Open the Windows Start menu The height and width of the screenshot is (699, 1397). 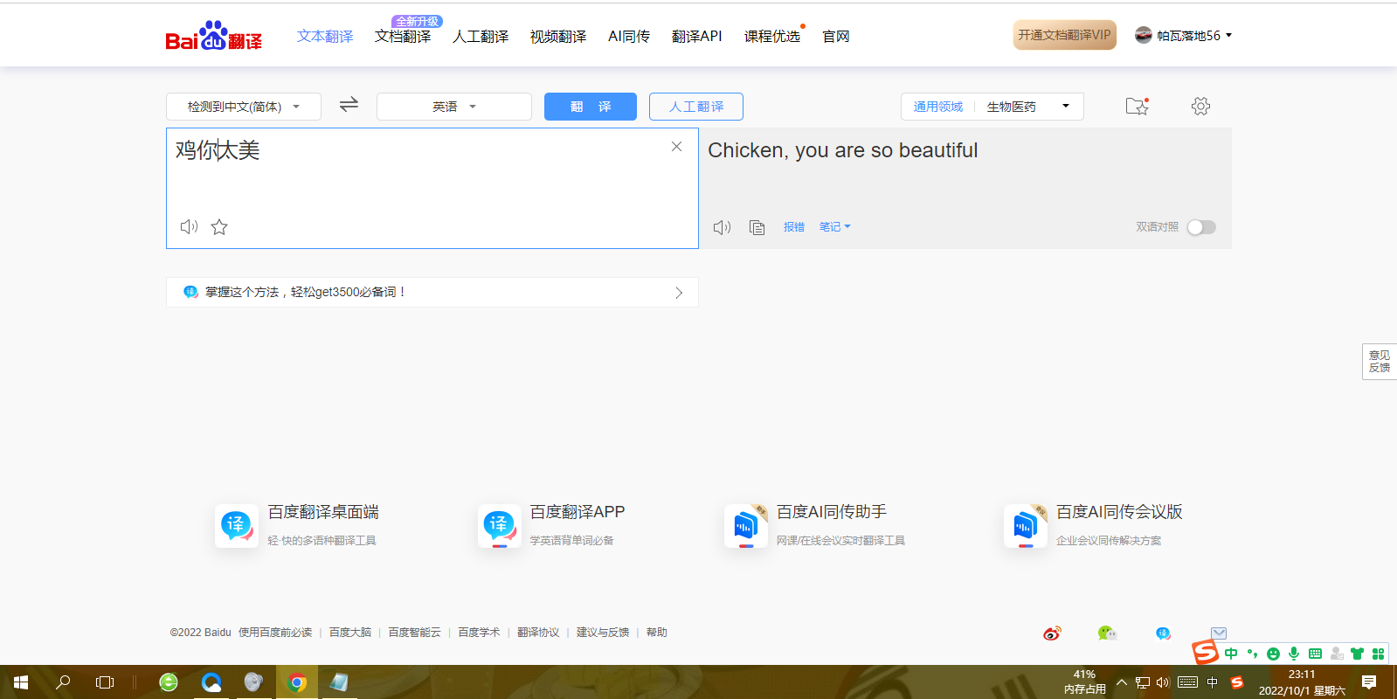21,682
